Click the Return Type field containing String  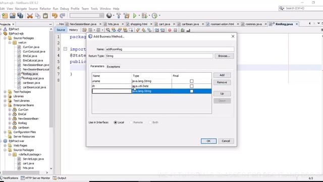pos(159,56)
